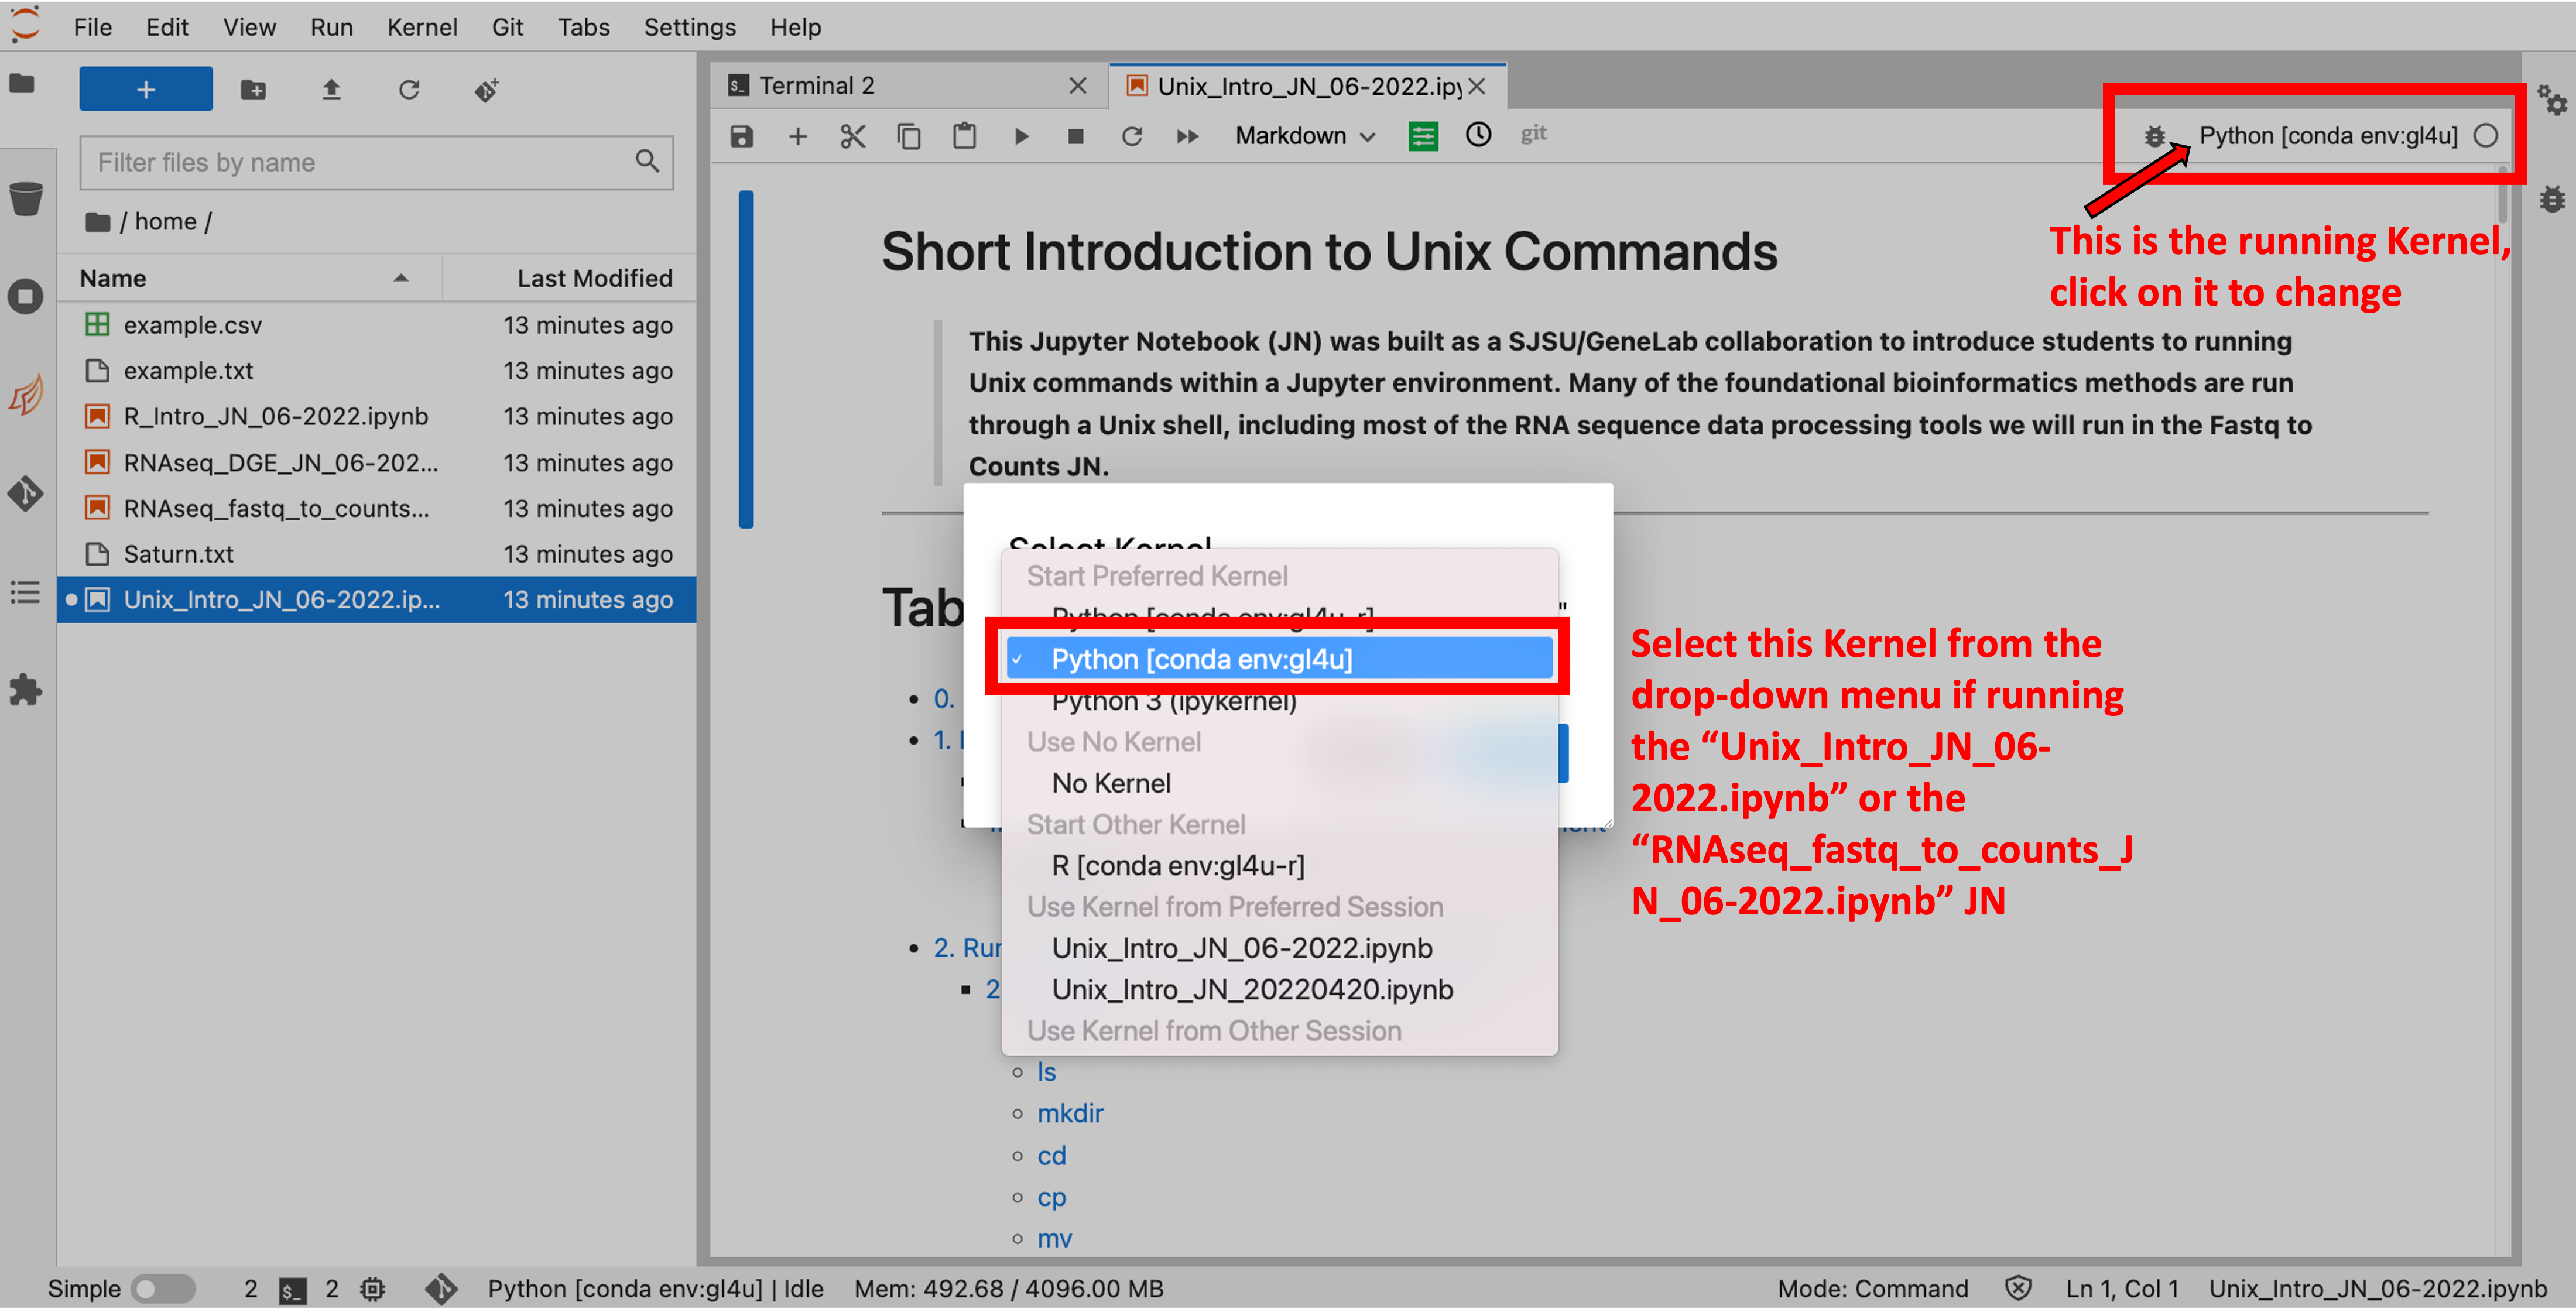Open the Edit menu
Viewport: 2576px width, 1309px height.
coord(167,27)
